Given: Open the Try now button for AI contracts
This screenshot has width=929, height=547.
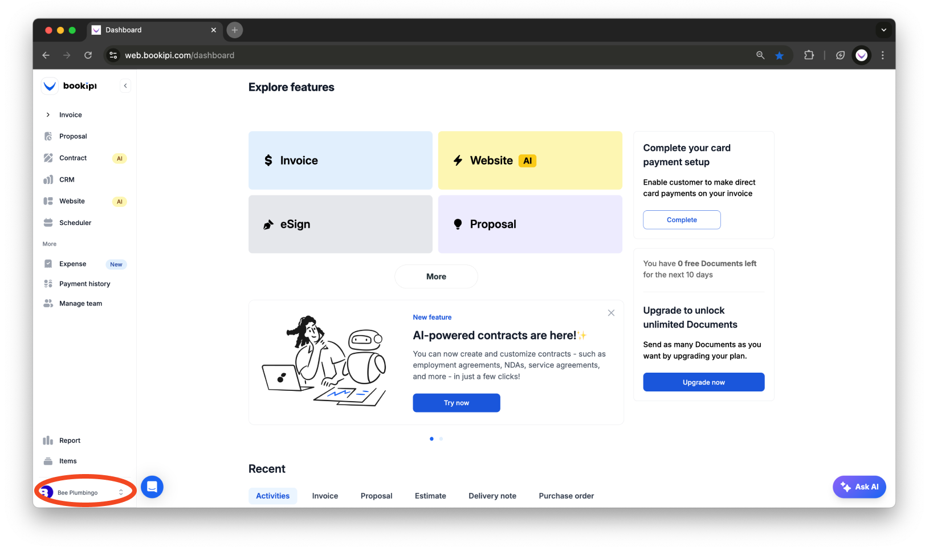Looking at the screenshot, I should pos(456,403).
